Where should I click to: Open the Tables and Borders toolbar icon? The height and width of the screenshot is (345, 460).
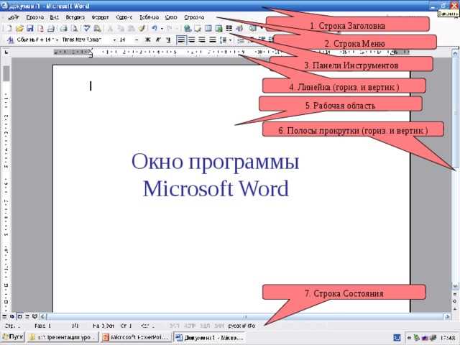[x=198, y=29]
